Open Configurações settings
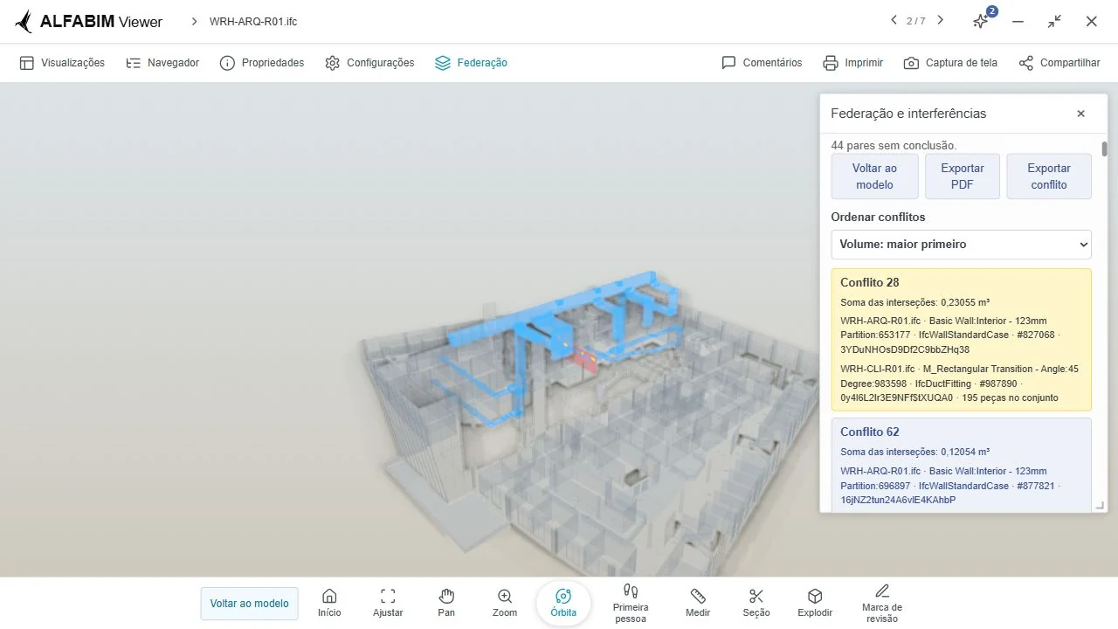The width and height of the screenshot is (1118, 629). point(369,63)
